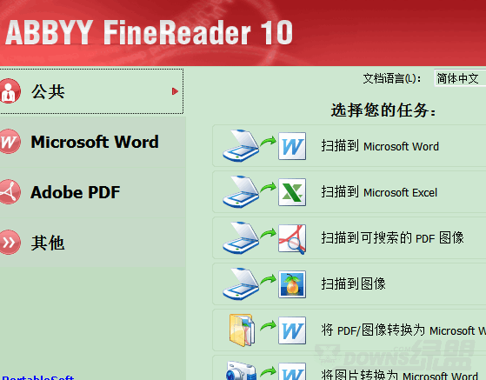
Task: Click the 其他 double-arrow icon
Action: point(10,243)
